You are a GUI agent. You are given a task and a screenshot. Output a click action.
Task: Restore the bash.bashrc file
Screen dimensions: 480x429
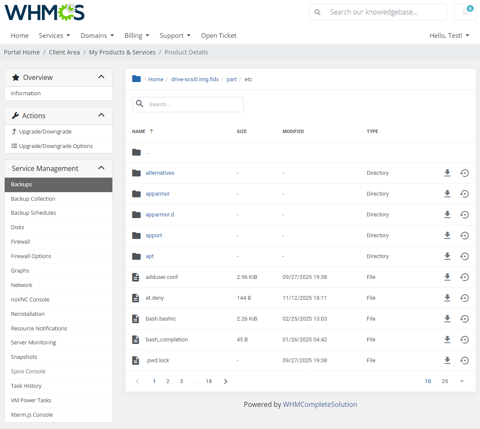tap(464, 318)
